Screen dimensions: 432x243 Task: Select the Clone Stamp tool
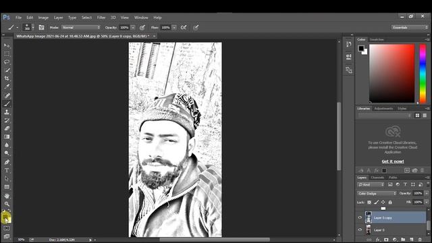7,112
